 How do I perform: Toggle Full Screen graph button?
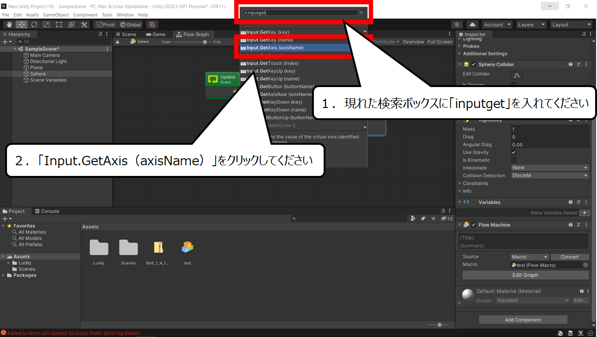pos(440,42)
